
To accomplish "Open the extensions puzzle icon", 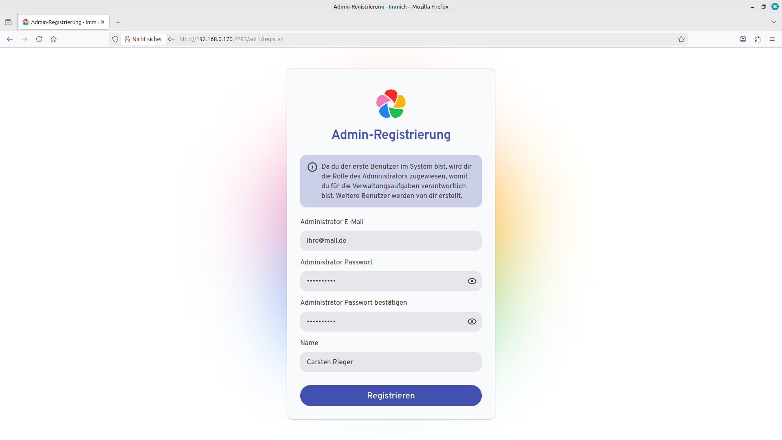I will click(758, 39).
